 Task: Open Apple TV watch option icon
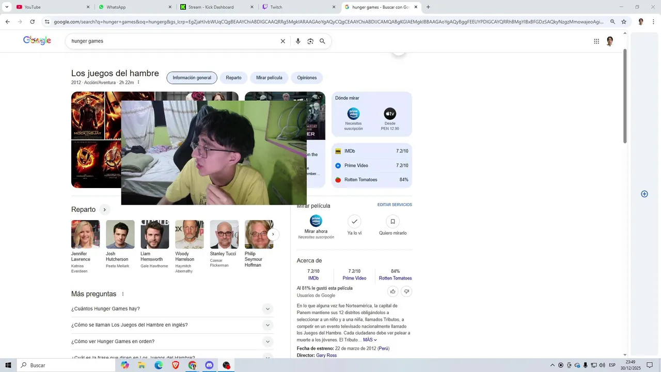click(x=390, y=114)
